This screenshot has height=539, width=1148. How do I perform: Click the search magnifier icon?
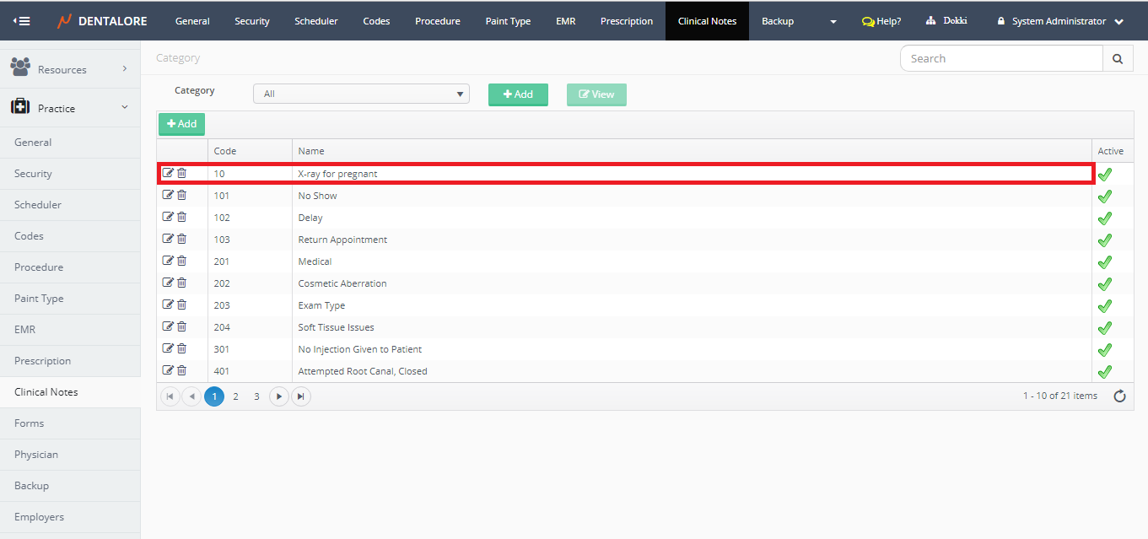point(1118,58)
